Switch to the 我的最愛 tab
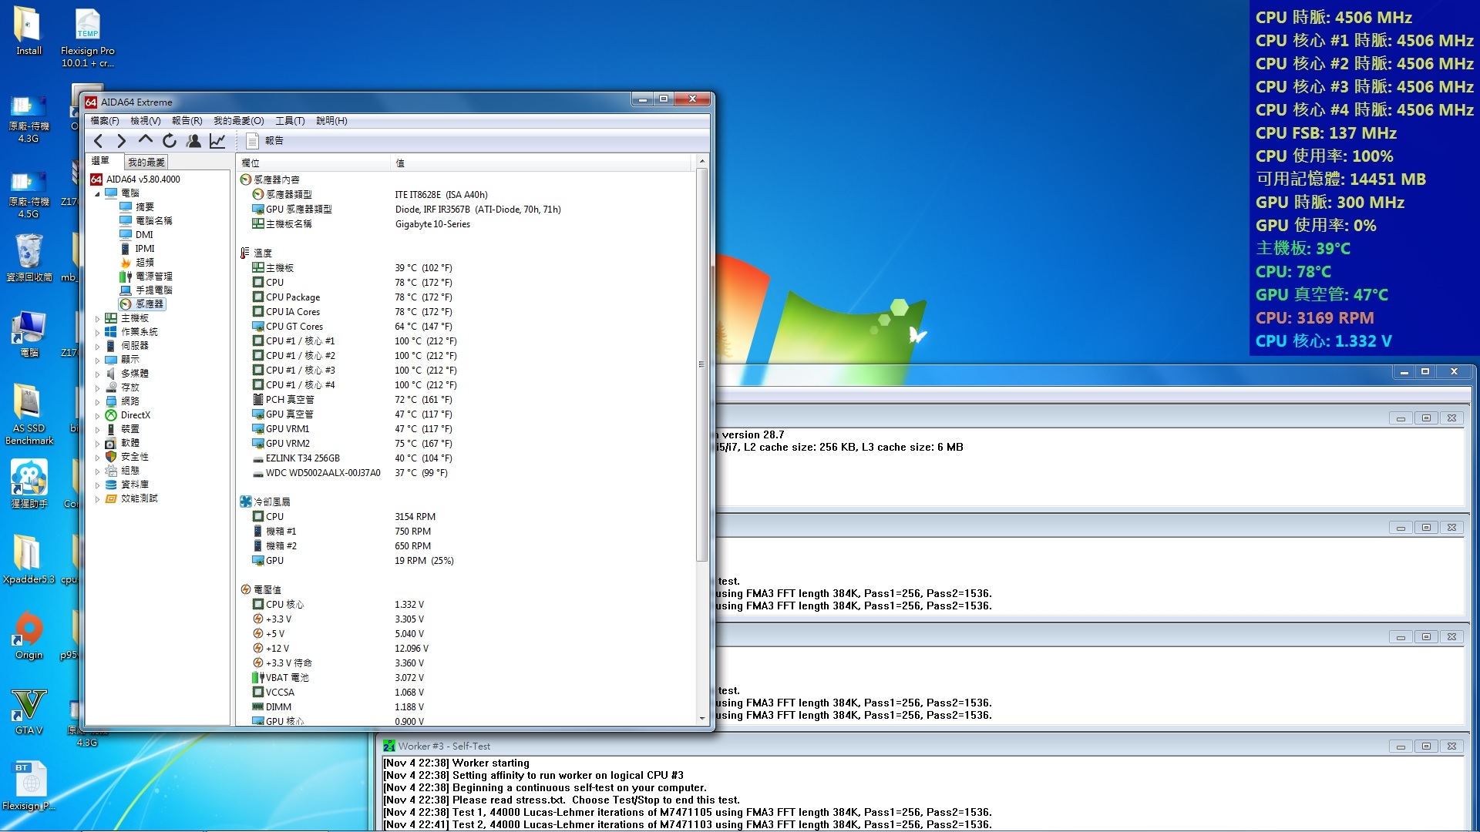The width and height of the screenshot is (1480, 832). 146,162
